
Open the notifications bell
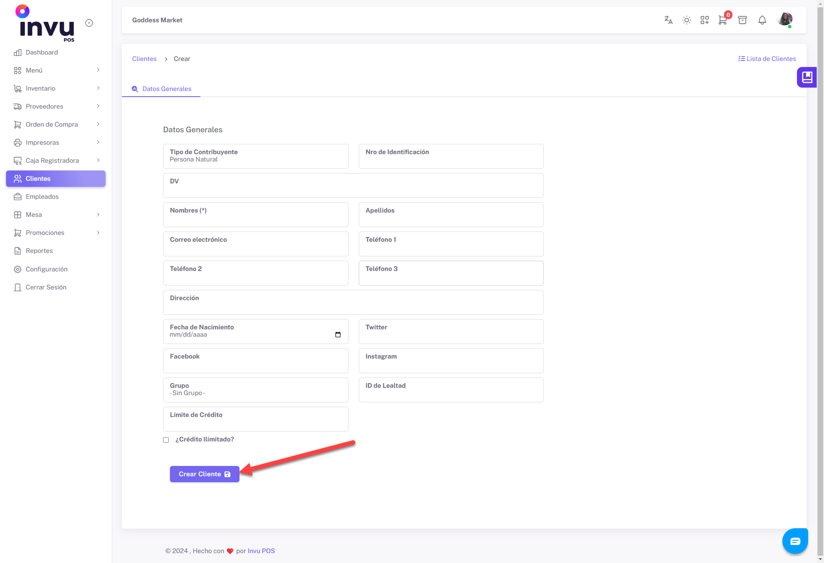pyautogui.click(x=762, y=20)
